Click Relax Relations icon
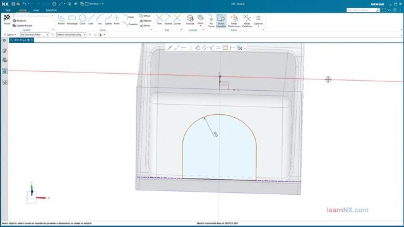This screenshot has height=227, width=404. click(x=247, y=18)
